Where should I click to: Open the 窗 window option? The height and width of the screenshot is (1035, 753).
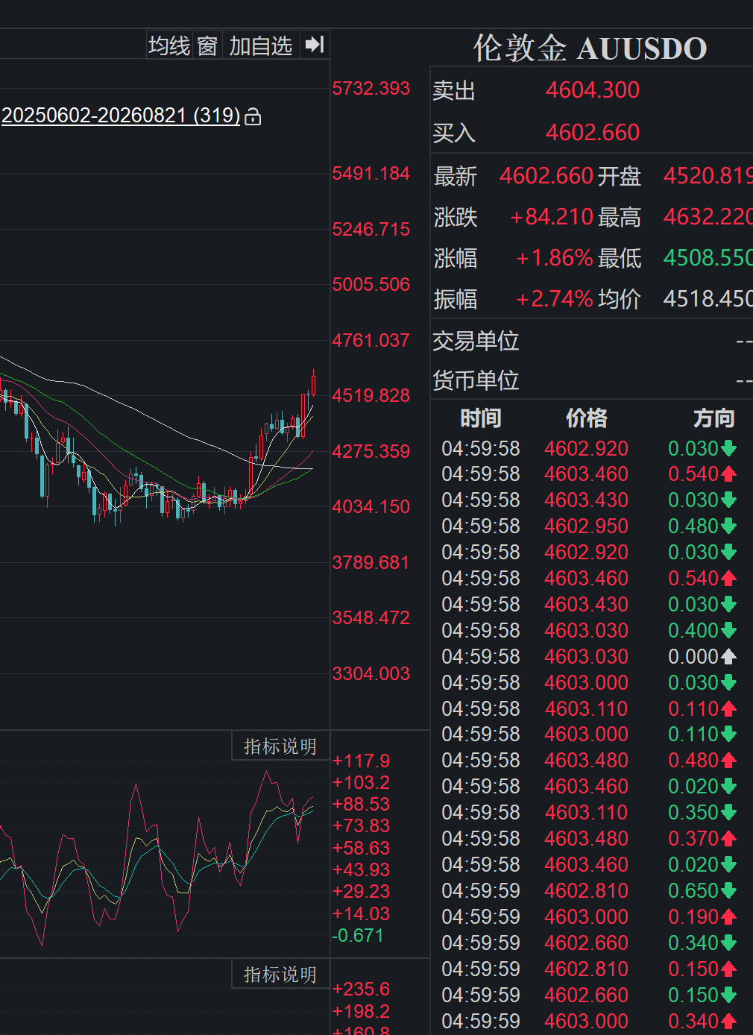pyautogui.click(x=207, y=45)
